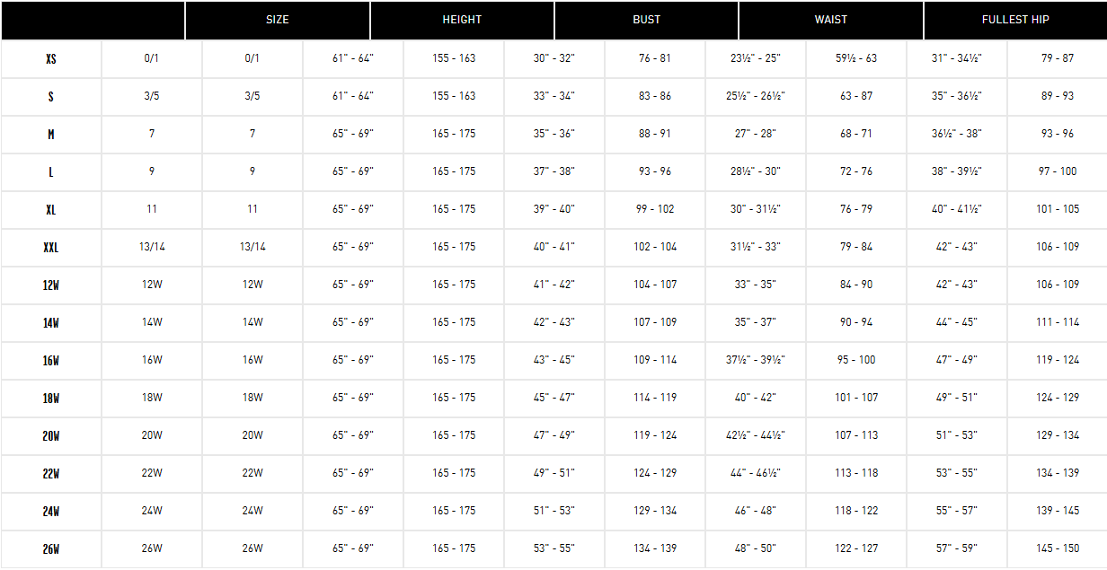The height and width of the screenshot is (570, 1107).
Task: Select height cell 61" - 64" in S row
Action: [x=353, y=96]
